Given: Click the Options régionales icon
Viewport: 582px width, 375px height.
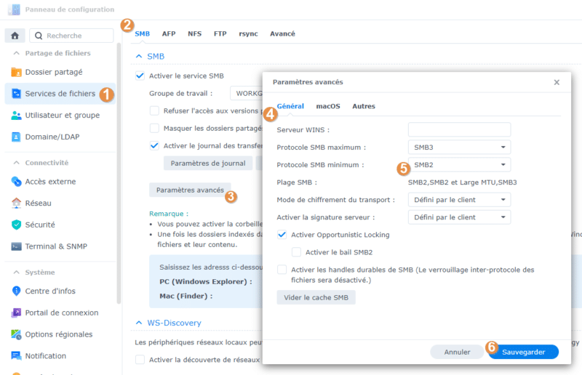Looking at the screenshot, I should point(16,334).
